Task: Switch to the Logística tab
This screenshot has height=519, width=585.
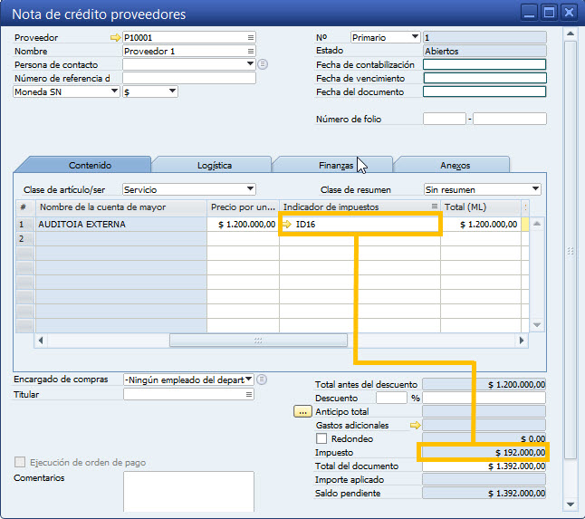Action: (x=214, y=166)
